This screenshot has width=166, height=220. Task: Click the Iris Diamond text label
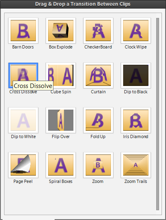136,136
